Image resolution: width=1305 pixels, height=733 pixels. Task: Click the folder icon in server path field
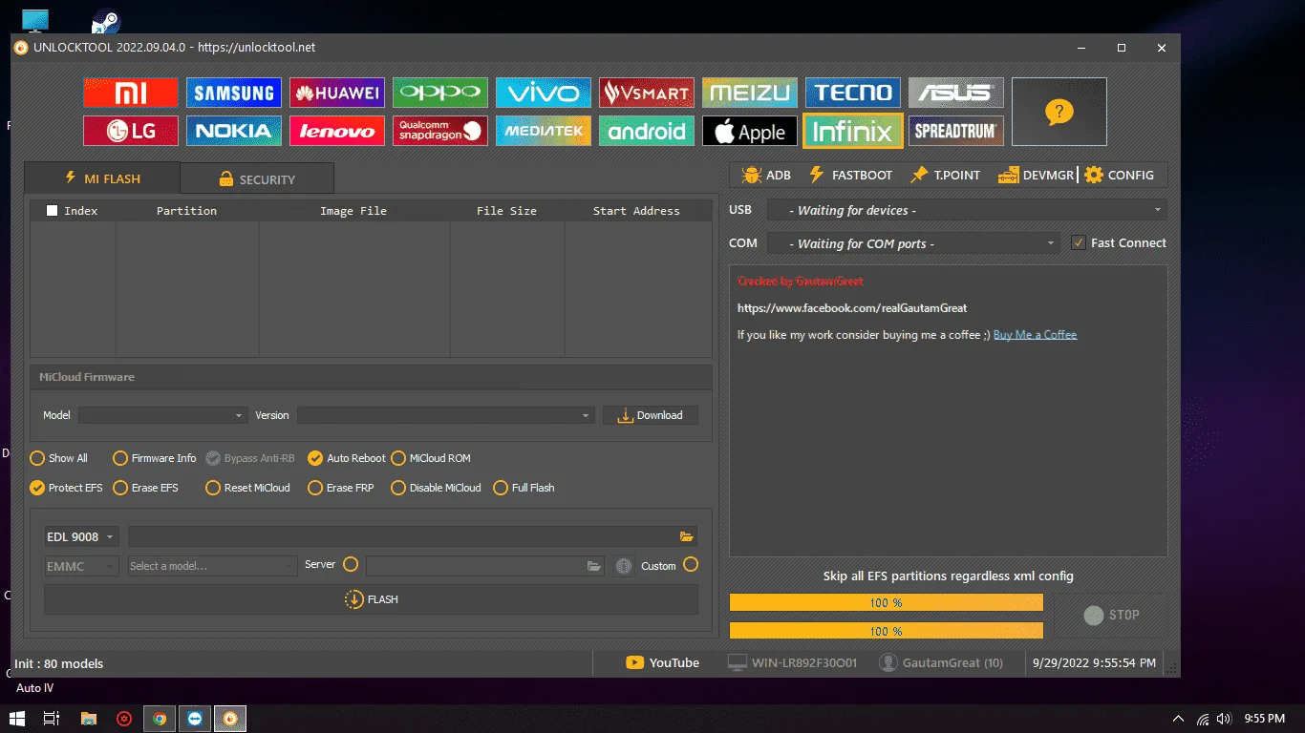click(594, 566)
